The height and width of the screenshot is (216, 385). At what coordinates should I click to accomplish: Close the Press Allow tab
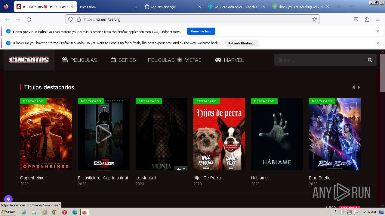tap(136, 7)
